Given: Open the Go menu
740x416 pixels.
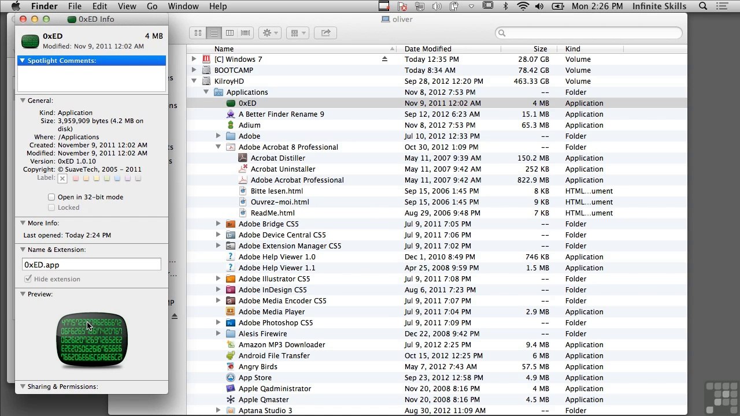Looking at the screenshot, I should pyautogui.click(x=152, y=6).
